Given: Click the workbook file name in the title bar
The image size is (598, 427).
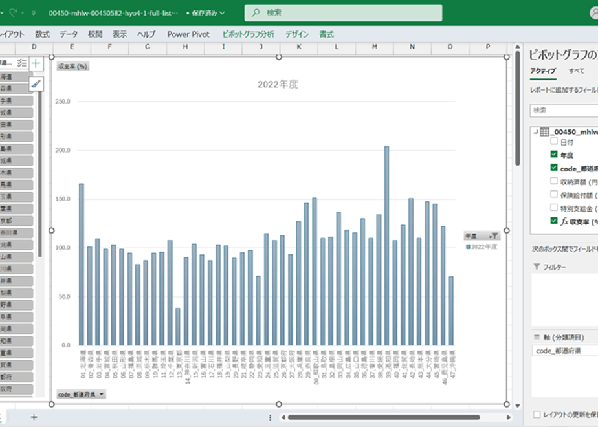Looking at the screenshot, I should pyautogui.click(x=113, y=13).
